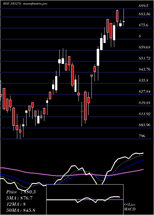
Task: Click the 796 price axis label
Action: [142, 136]
